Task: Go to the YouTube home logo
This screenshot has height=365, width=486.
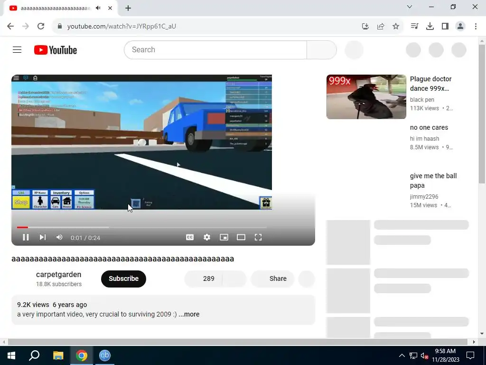Action: (56, 50)
